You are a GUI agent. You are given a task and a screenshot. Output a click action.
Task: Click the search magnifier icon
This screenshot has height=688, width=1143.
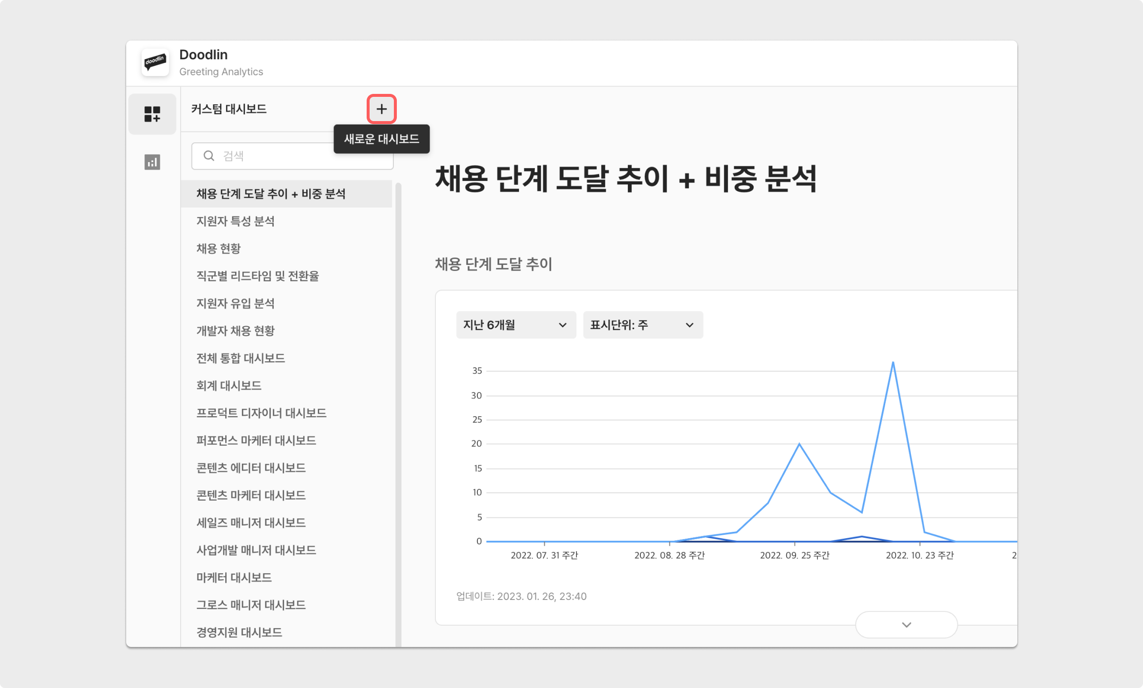click(209, 156)
